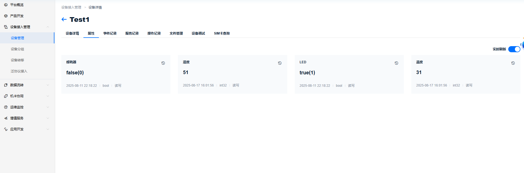
Task: Open history for the LED property
Action: (x=396, y=63)
